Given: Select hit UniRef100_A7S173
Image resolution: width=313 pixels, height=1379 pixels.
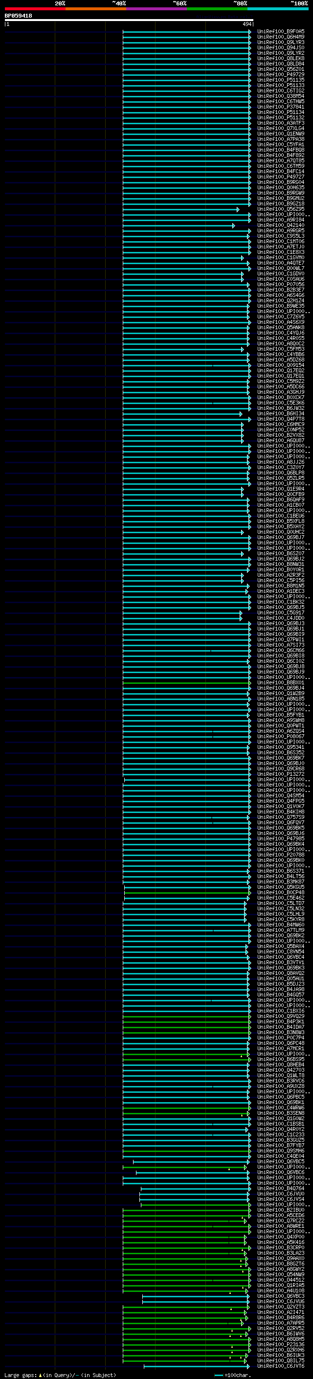Looking at the screenshot, I should (x=280, y=645).
